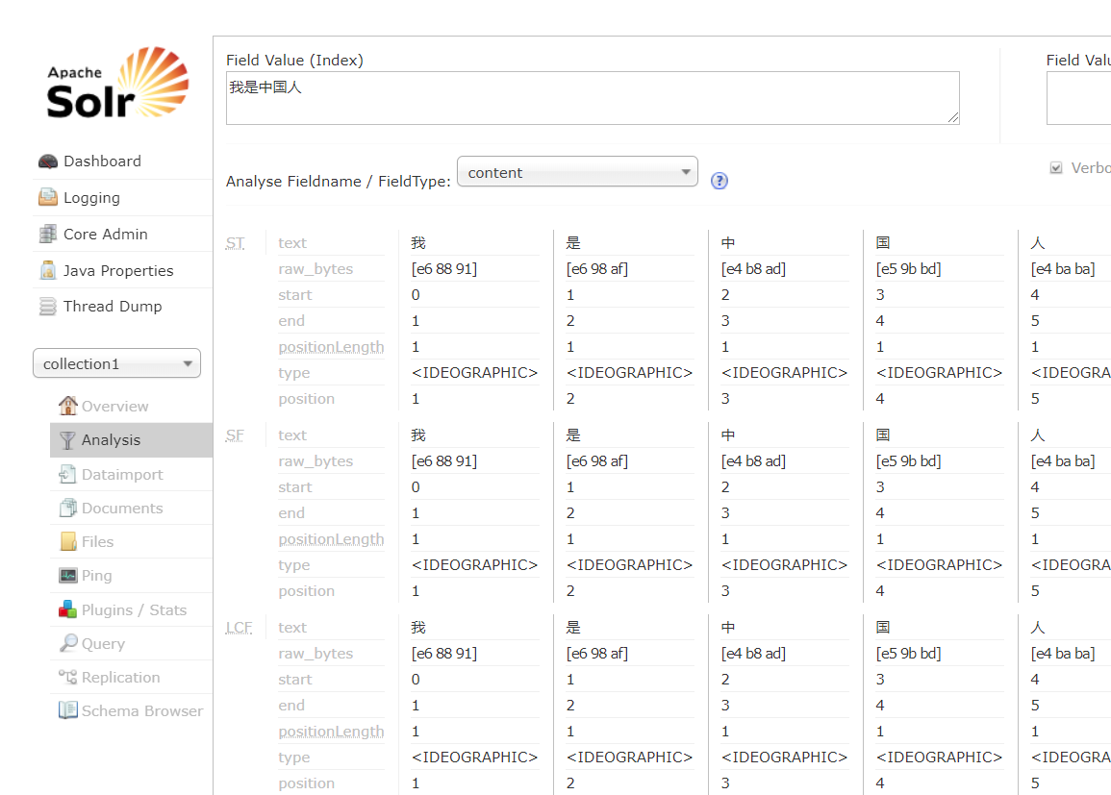Image resolution: width=1111 pixels, height=795 pixels.
Task: Open the collection1 core selector dropdown
Action: coord(117,364)
